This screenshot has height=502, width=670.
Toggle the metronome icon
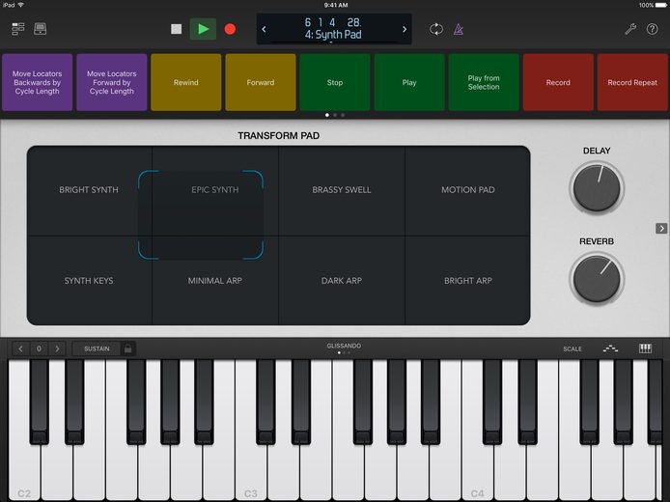click(459, 29)
